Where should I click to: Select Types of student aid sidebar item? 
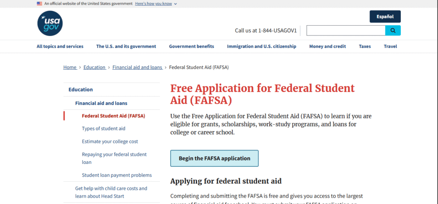[x=104, y=129]
